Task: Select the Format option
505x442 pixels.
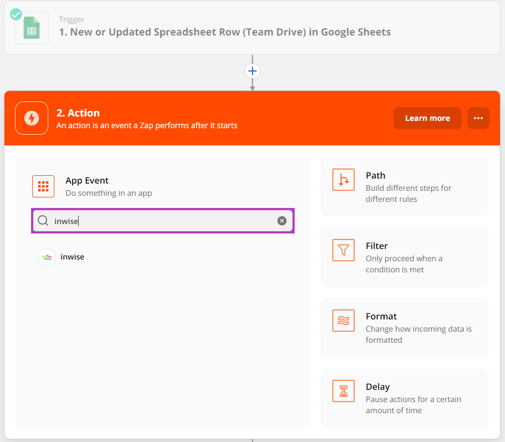Action: 405,328
